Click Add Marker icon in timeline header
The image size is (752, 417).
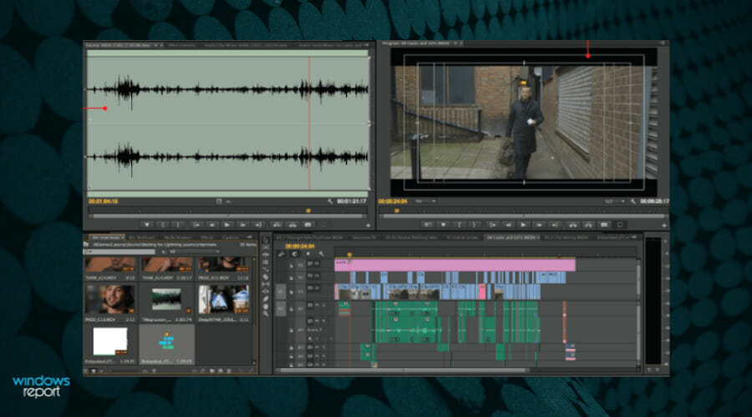(308, 254)
